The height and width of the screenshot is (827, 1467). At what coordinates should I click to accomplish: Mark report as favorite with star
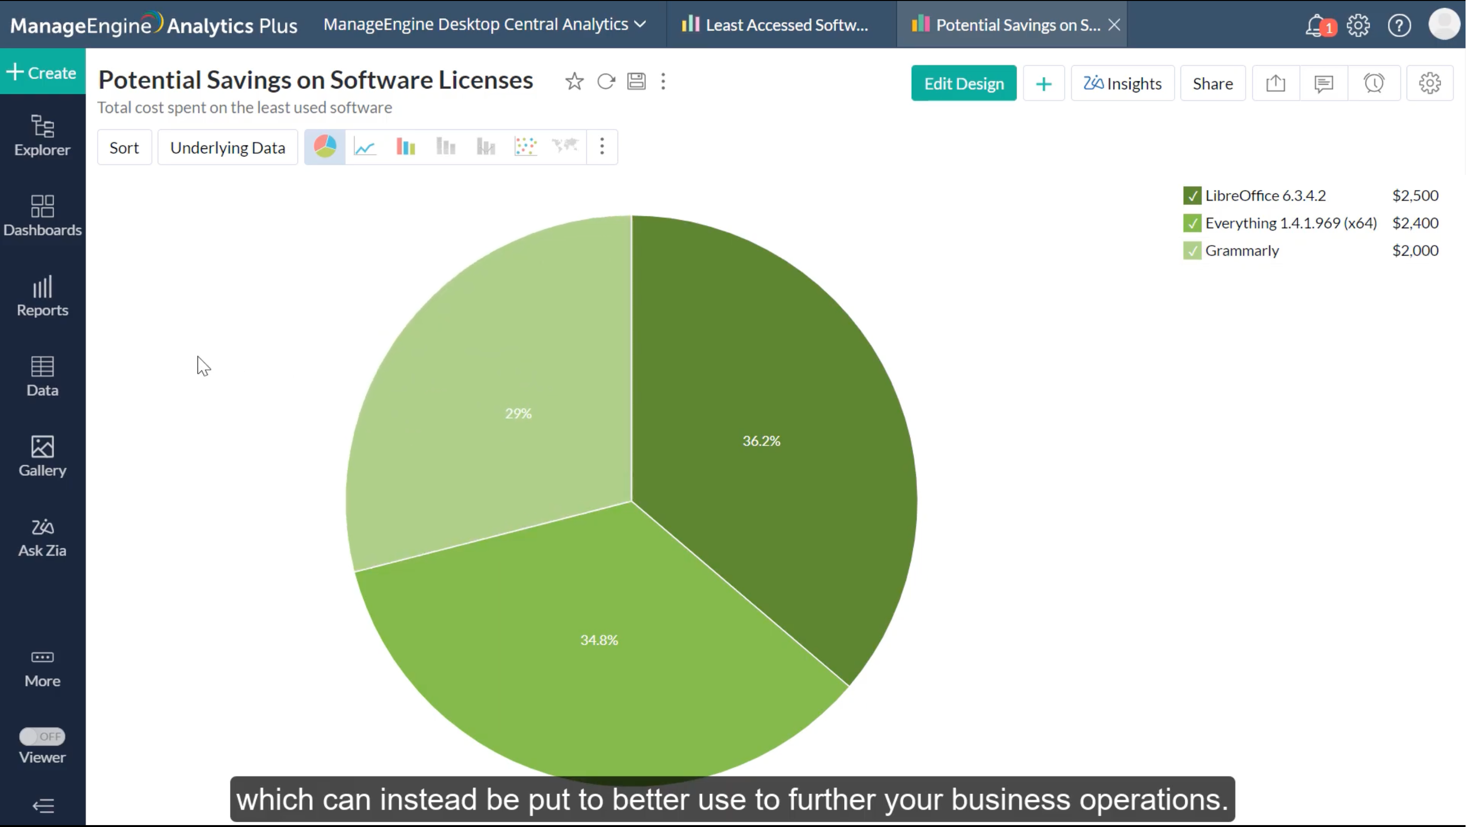pyautogui.click(x=574, y=81)
